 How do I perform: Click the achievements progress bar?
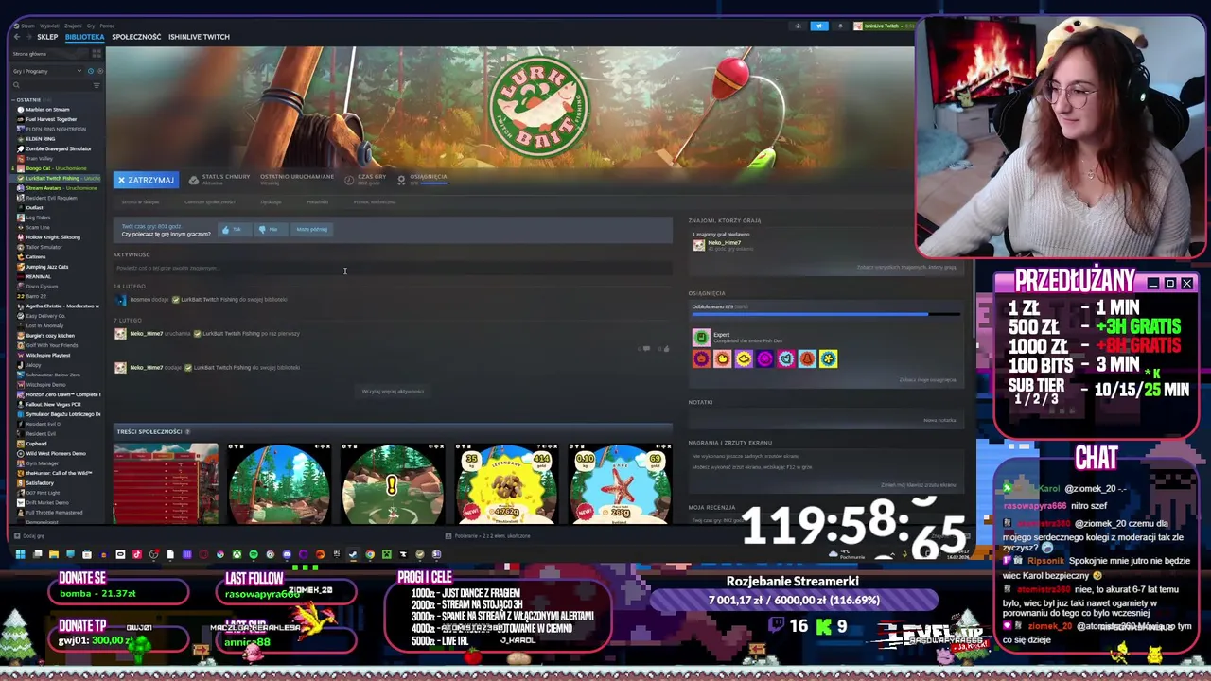(x=824, y=315)
